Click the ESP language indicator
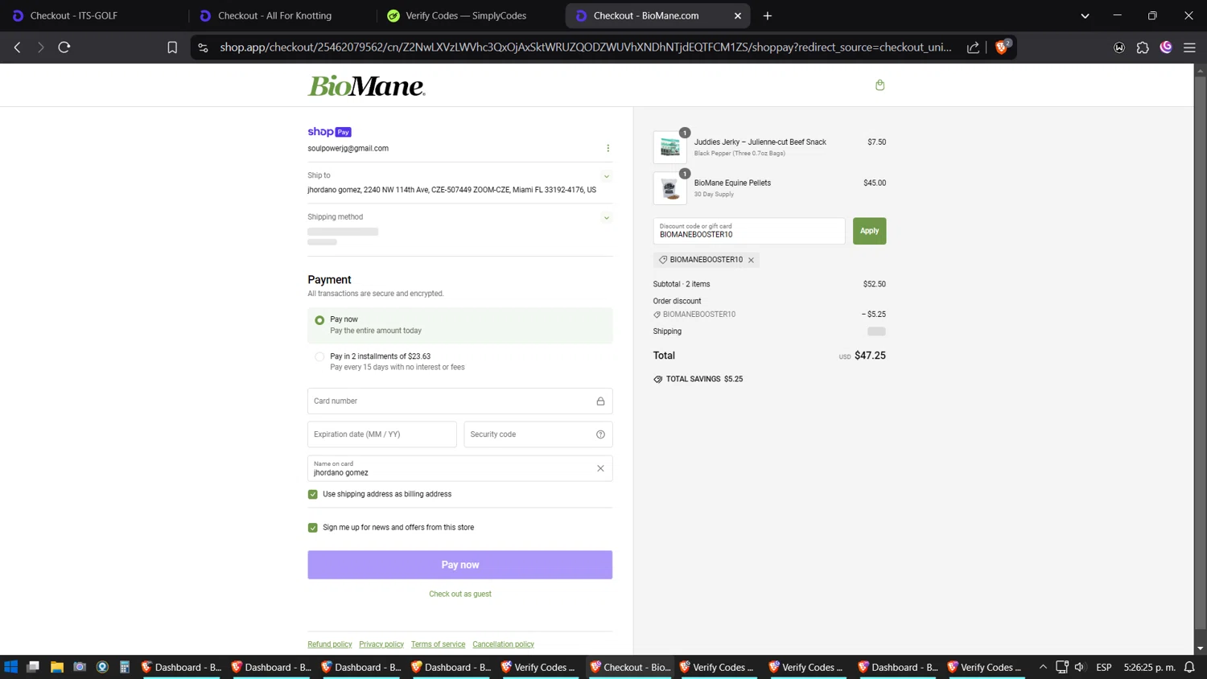 (x=1104, y=667)
